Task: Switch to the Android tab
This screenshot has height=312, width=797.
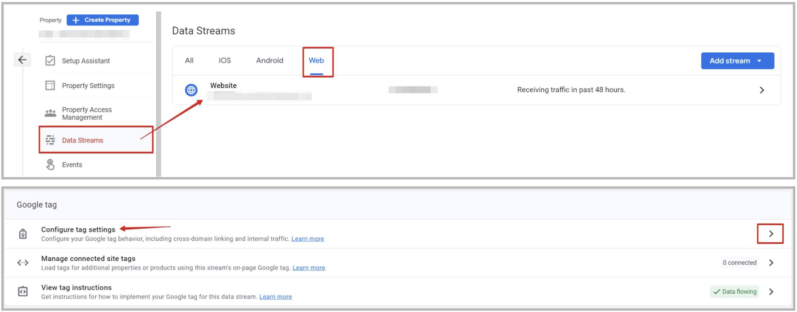Action: click(x=270, y=60)
